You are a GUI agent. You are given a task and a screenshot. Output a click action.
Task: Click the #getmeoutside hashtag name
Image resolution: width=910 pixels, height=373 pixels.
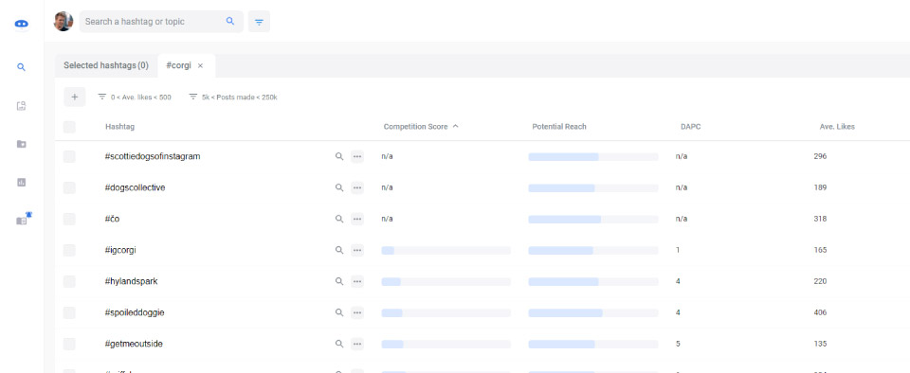[x=134, y=344]
